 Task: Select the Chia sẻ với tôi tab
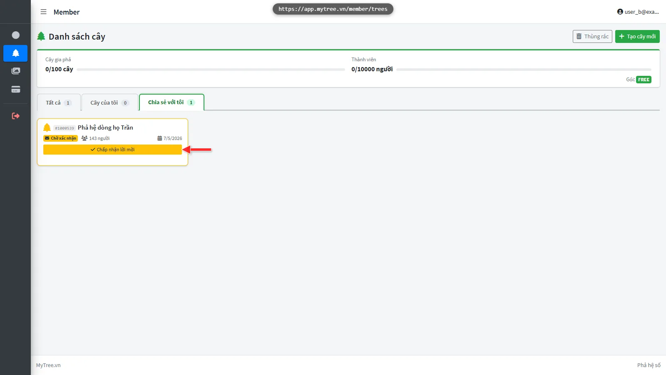coord(171,102)
